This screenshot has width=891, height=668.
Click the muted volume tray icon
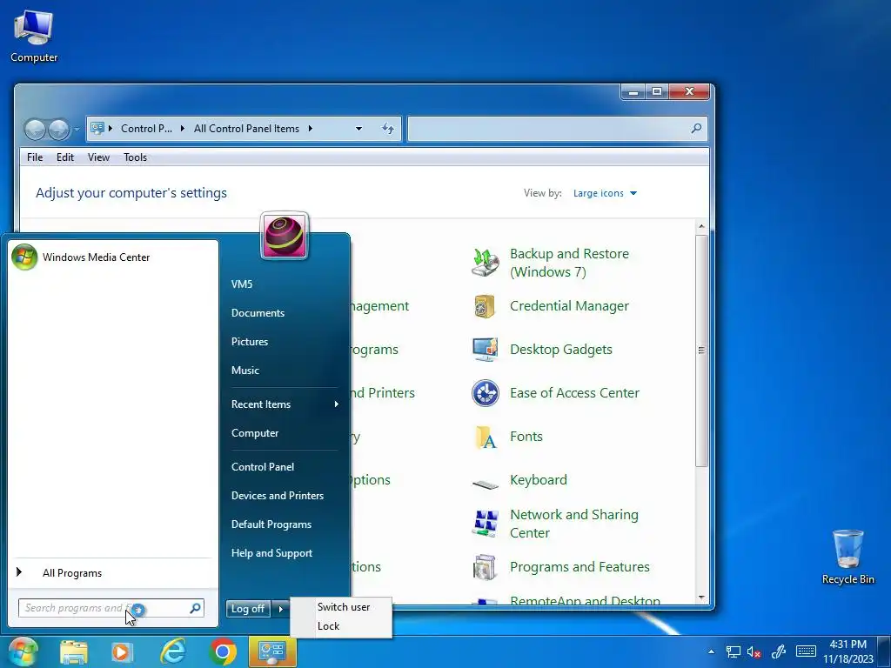(x=754, y=652)
